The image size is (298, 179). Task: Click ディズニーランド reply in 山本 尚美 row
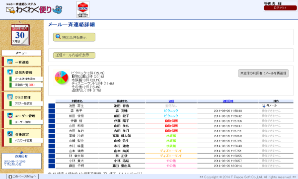(171, 151)
